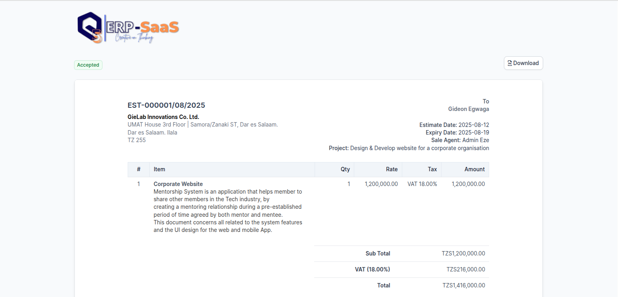Image resolution: width=618 pixels, height=297 pixels.
Task: Click the Accepted status badge
Action: click(x=88, y=65)
